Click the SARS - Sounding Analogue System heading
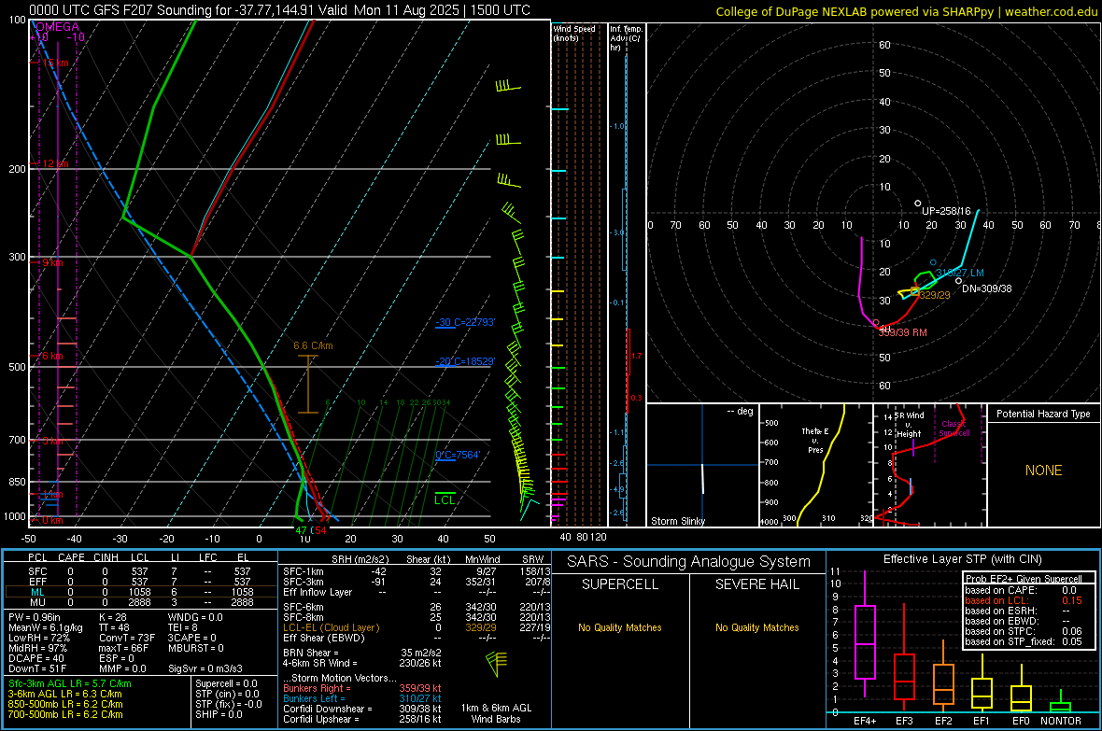 pyautogui.click(x=689, y=562)
